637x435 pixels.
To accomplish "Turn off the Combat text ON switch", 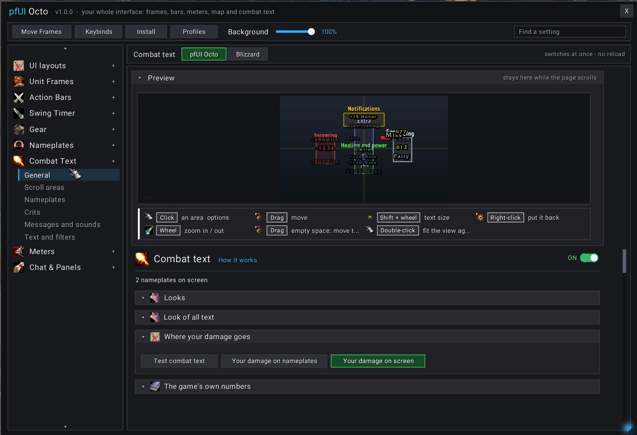I will [589, 258].
